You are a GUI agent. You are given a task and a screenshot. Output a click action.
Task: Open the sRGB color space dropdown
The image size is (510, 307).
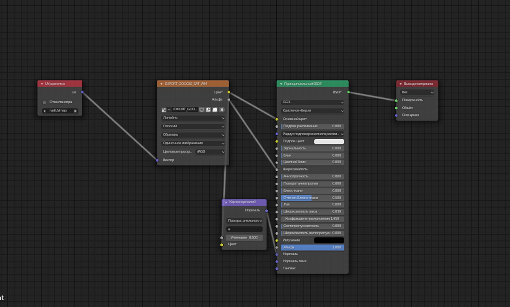coord(210,152)
